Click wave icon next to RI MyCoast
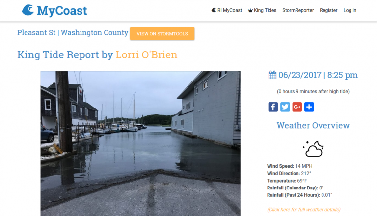This screenshot has width=377, height=216. [214, 10]
